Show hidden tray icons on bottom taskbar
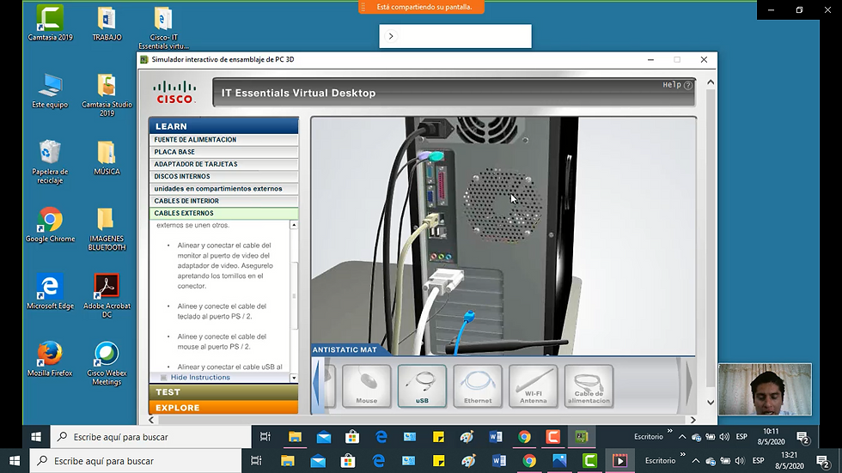Viewport: 842px width, 473px height. coord(695,461)
